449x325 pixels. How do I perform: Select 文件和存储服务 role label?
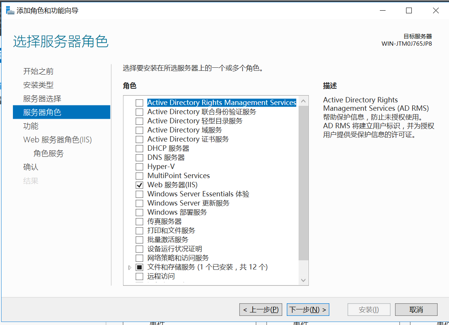tap(208, 267)
